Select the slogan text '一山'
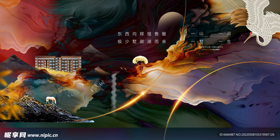This screenshot has height=140, width=280. 197,34
